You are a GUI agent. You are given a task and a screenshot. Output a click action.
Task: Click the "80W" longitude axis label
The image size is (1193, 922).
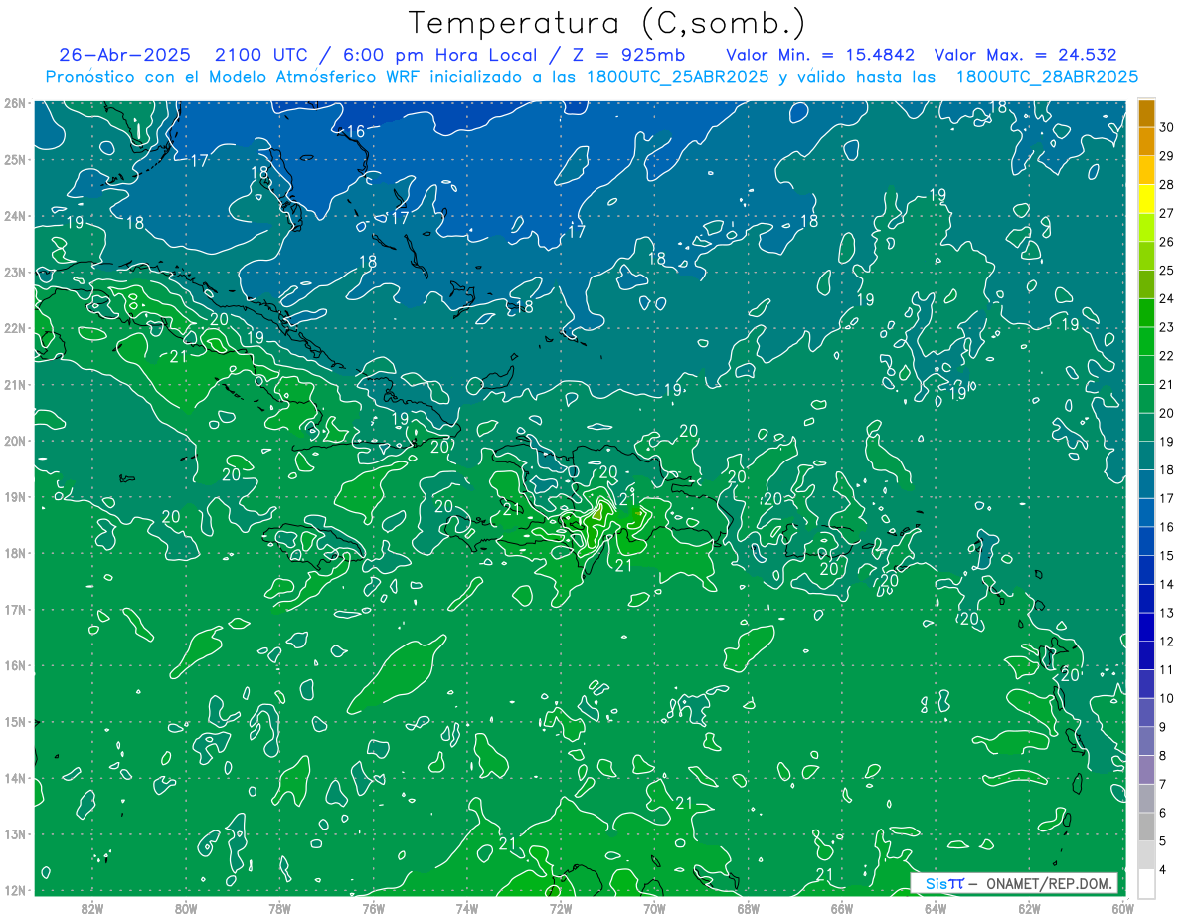(186, 907)
